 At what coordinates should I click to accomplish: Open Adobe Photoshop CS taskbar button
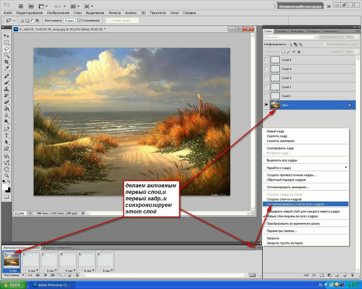[x=52, y=285]
